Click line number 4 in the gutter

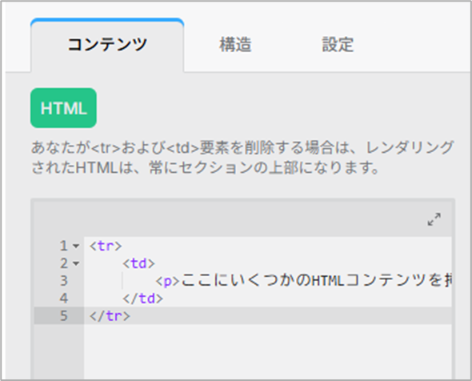(63, 299)
